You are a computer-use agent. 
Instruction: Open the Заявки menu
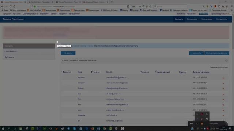[x=54, y=14]
